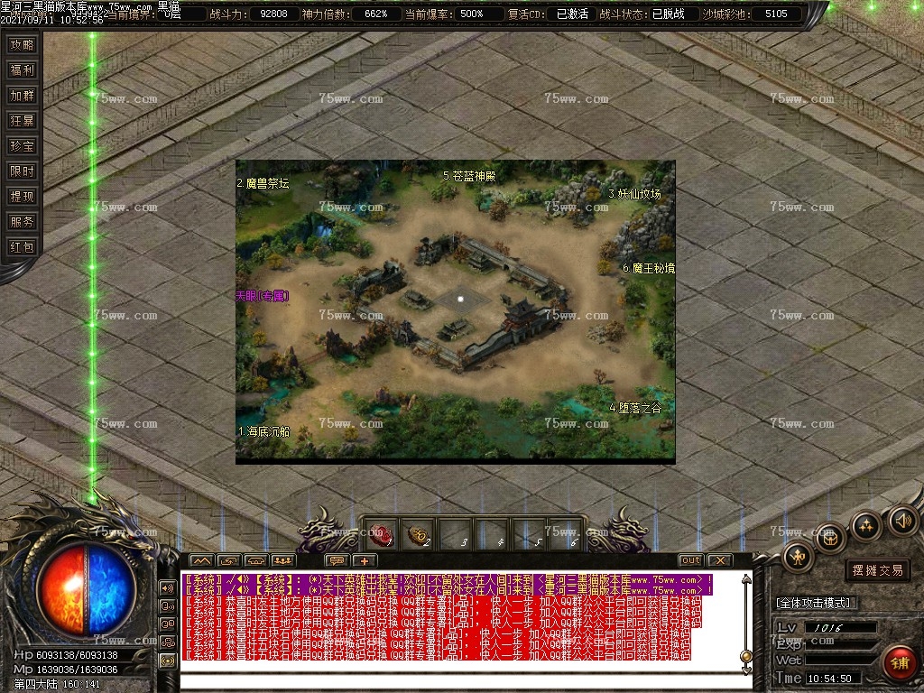This screenshot has width=924, height=693.
Task: Select empty hotbar slot 6
Action: tap(567, 535)
